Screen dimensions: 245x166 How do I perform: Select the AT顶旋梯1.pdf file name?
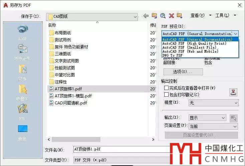(x=68, y=89)
